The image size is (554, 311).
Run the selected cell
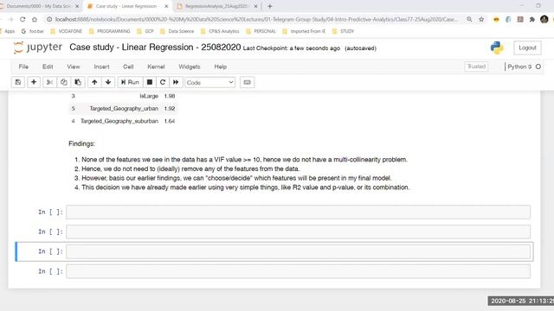(x=130, y=82)
